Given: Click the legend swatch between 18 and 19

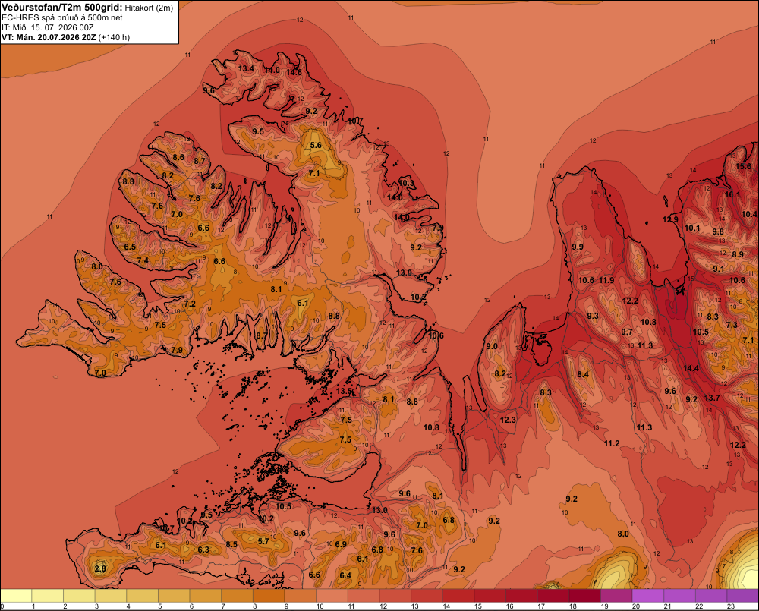Looking at the screenshot, I should pos(584,596).
